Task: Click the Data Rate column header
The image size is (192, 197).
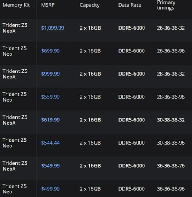Action: (x=130, y=5)
